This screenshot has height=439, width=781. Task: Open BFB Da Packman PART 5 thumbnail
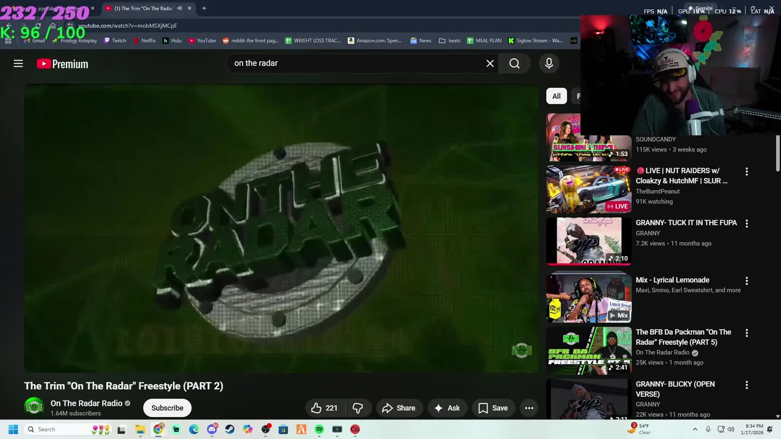click(x=589, y=351)
